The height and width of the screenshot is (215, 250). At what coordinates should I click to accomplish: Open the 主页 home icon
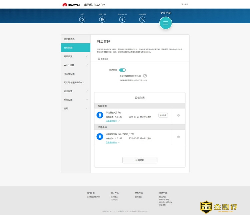pos(82,19)
